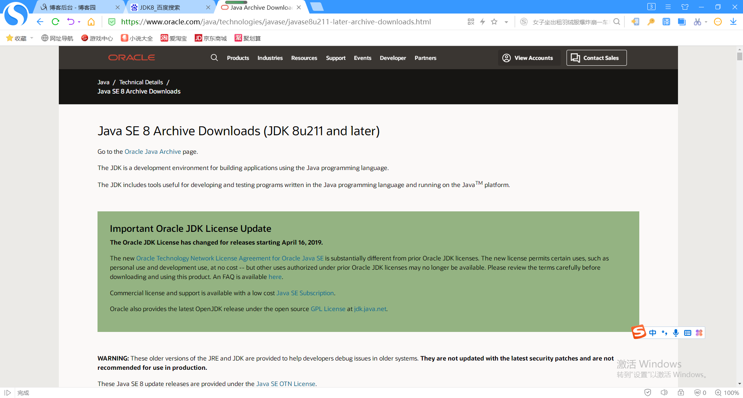Click the microphone voice input icon
The height and width of the screenshot is (398, 743).
coord(676,333)
